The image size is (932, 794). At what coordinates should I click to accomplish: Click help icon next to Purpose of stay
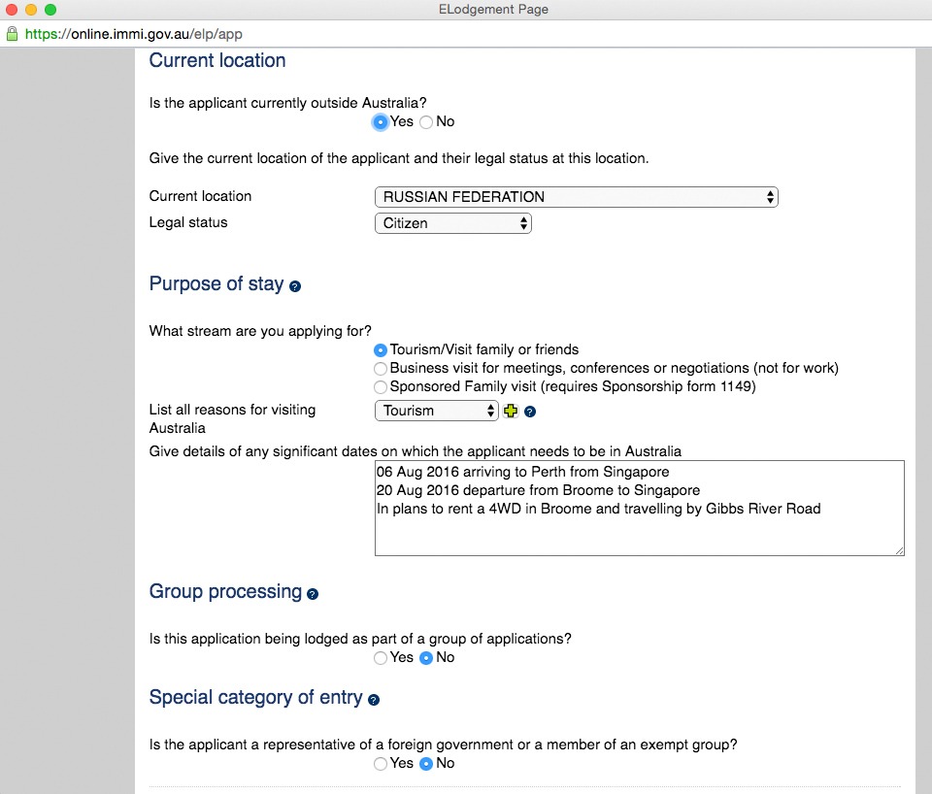pyautogui.click(x=295, y=287)
